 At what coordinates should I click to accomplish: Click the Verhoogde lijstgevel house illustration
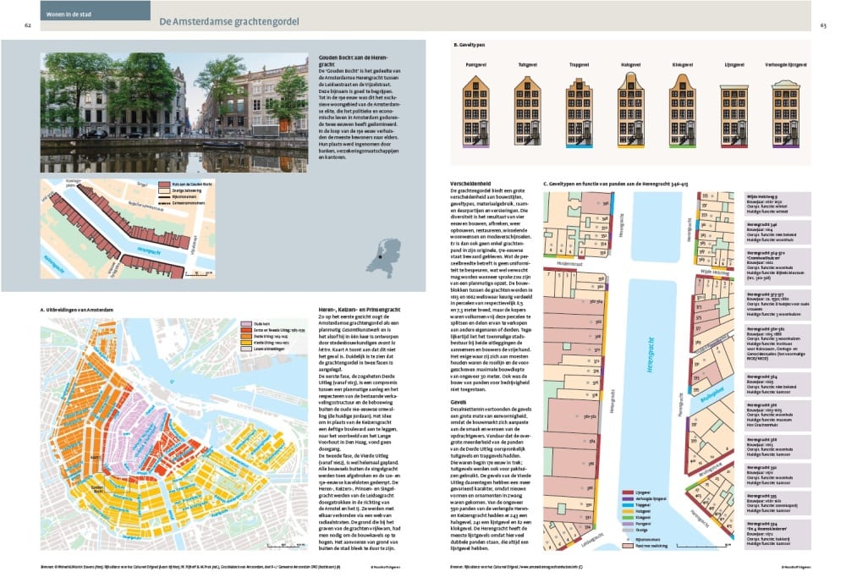click(786, 113)
